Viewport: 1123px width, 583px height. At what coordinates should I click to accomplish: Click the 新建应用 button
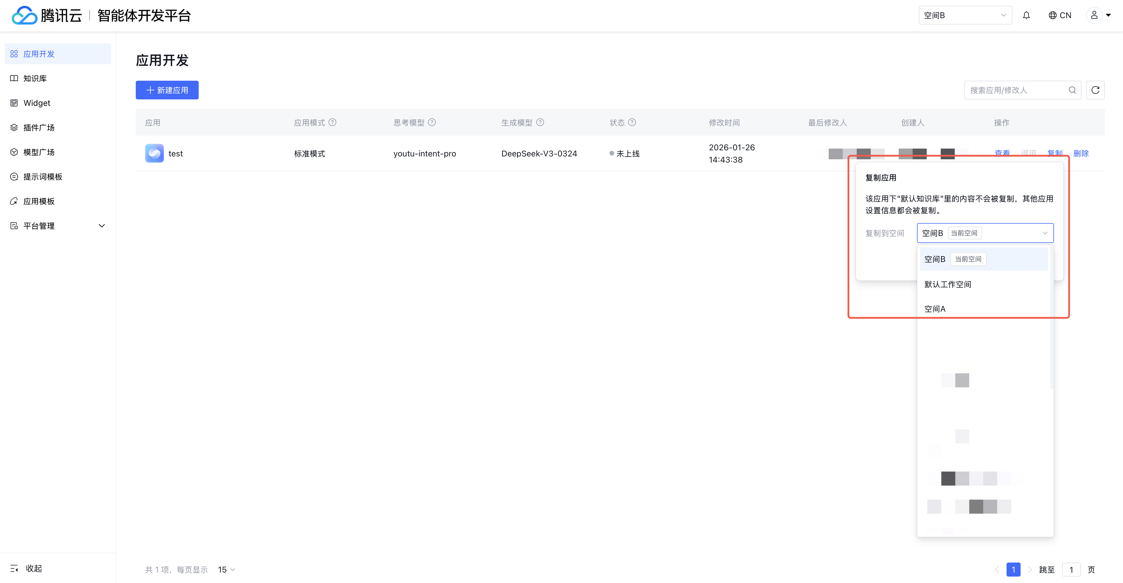(167, 90)
